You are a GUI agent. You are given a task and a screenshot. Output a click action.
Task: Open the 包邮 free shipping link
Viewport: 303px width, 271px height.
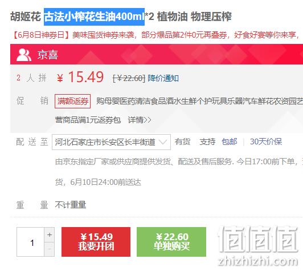[x=230, y=141]
